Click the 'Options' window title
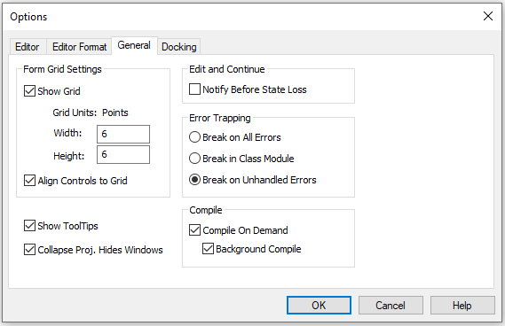The image size is (505, 326). 28,17
